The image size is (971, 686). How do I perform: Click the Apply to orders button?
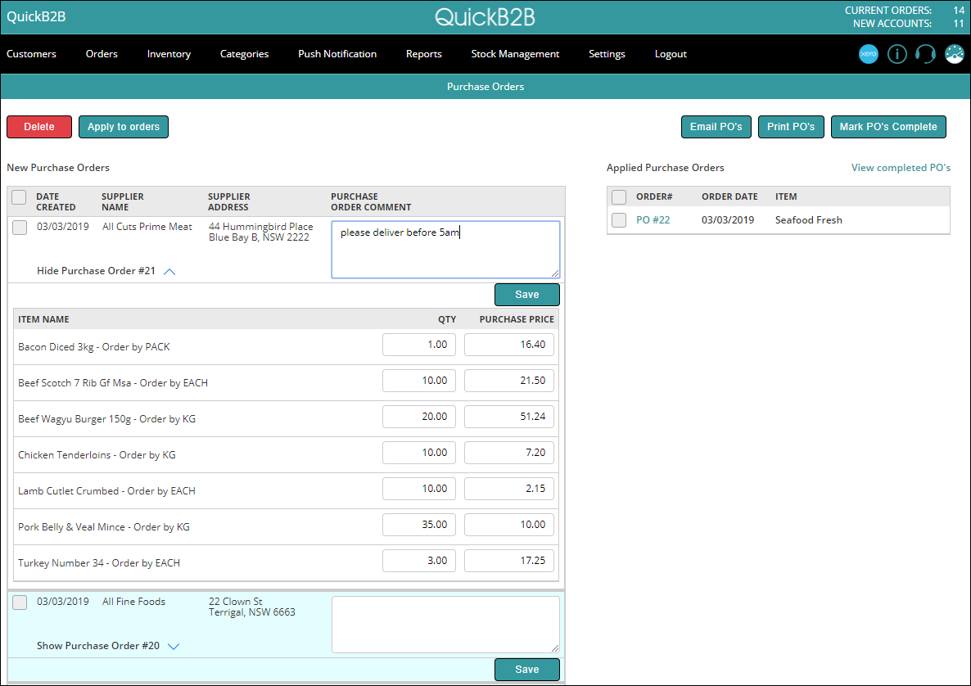pos(124,127)
